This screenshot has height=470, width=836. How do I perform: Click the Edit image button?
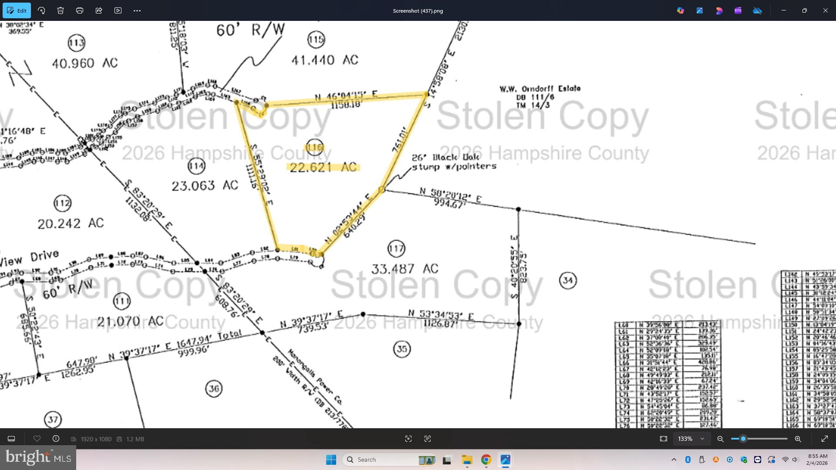click(x=17, y=10)
